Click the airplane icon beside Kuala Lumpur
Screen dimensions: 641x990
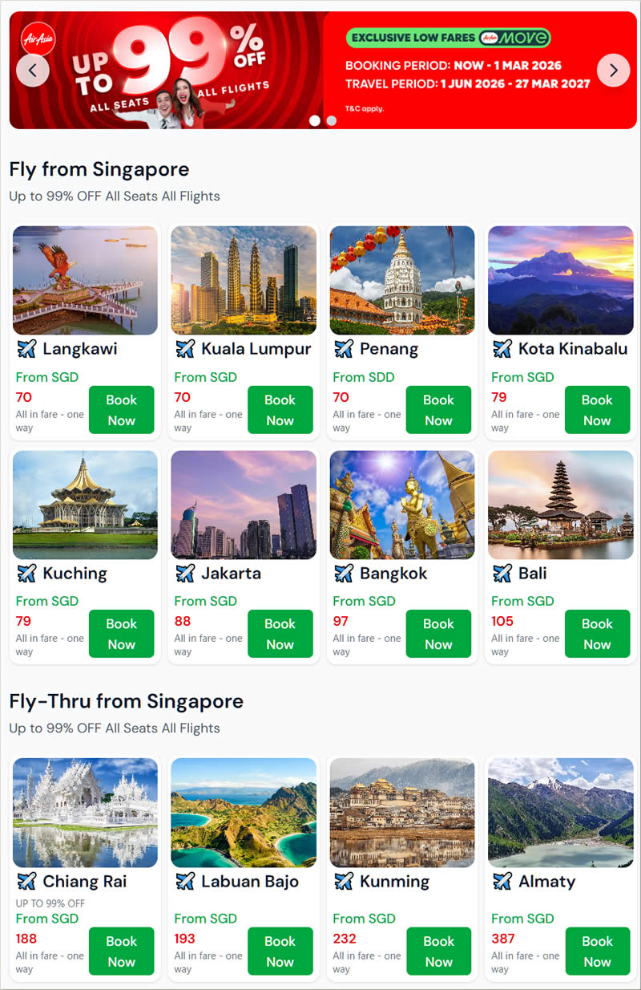[185, 349]
